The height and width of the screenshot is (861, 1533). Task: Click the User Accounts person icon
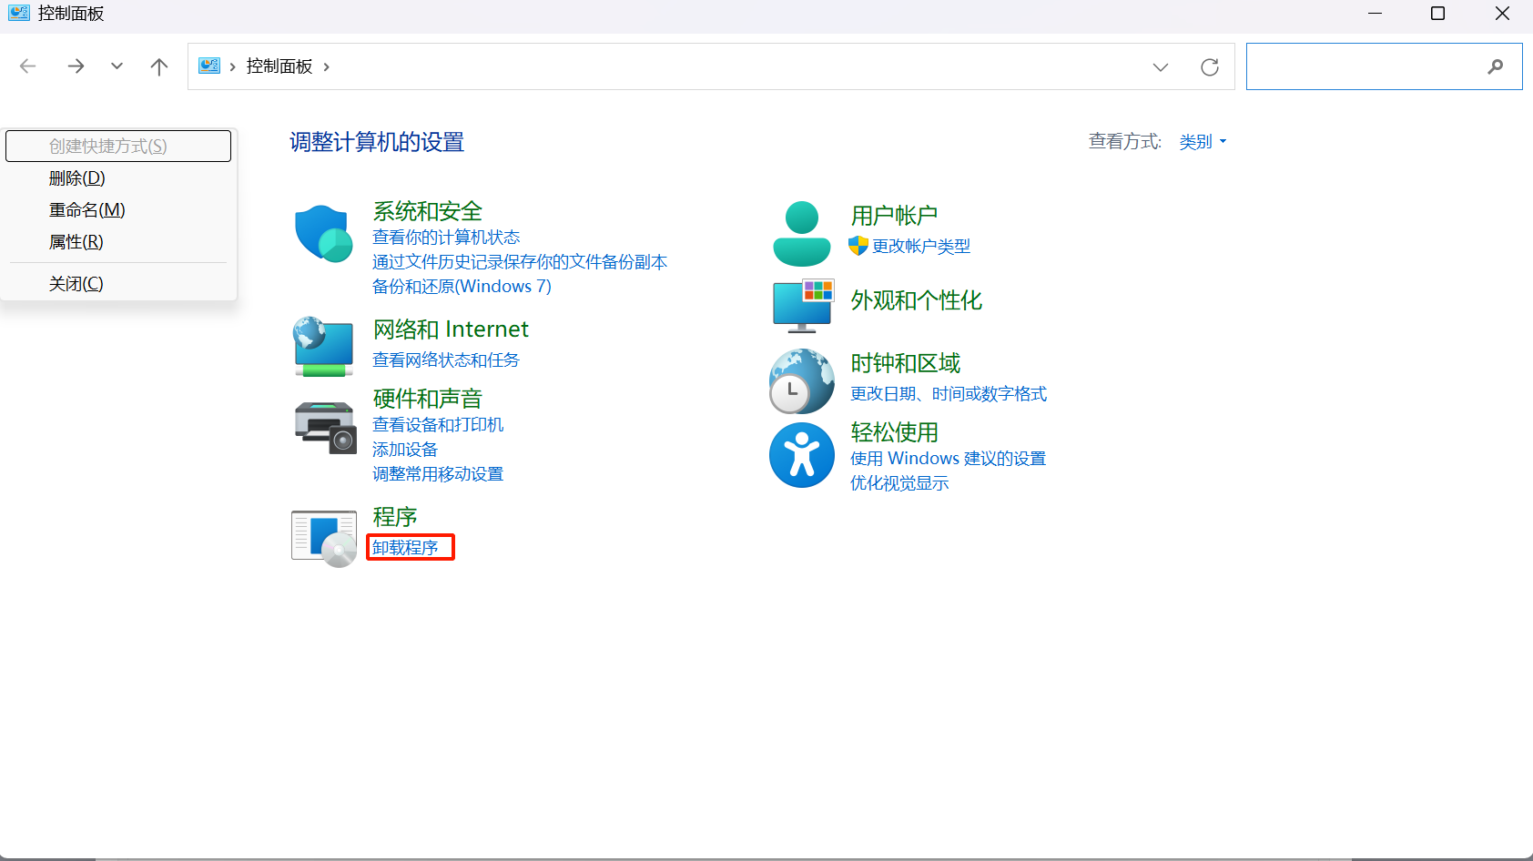point(801,234)
